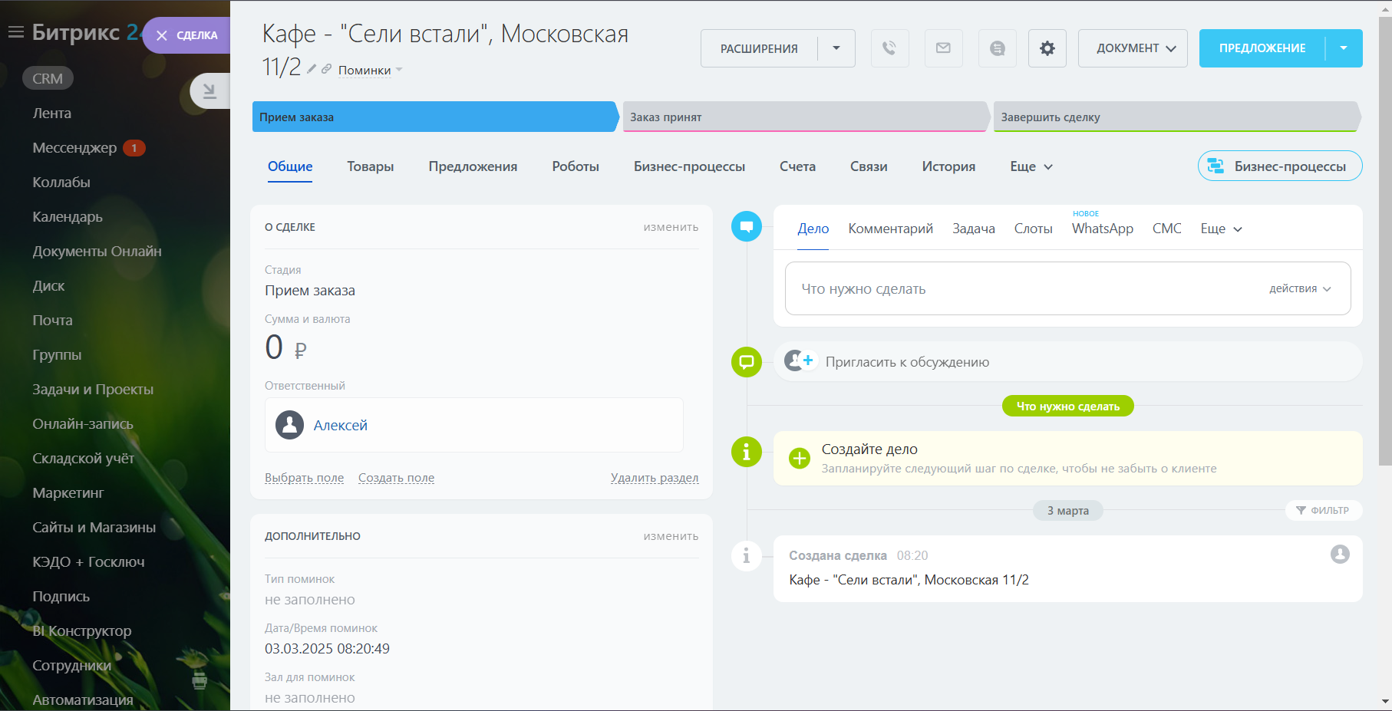This screenshot has height=711, width=1392.
Task: Click the green plus Create activity icon
Action: 799,458
